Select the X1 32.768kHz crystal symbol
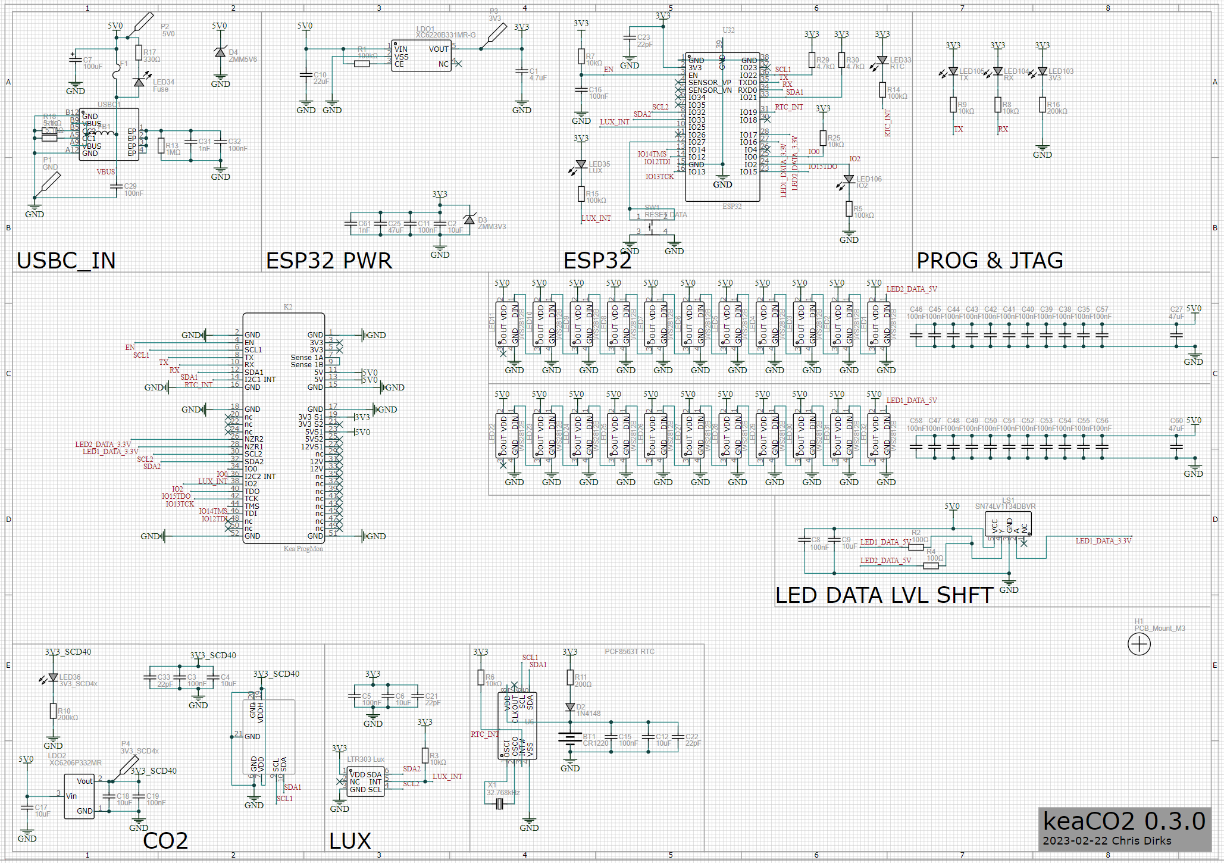This screenshot has height=863, width=1224. coord(500,804)
